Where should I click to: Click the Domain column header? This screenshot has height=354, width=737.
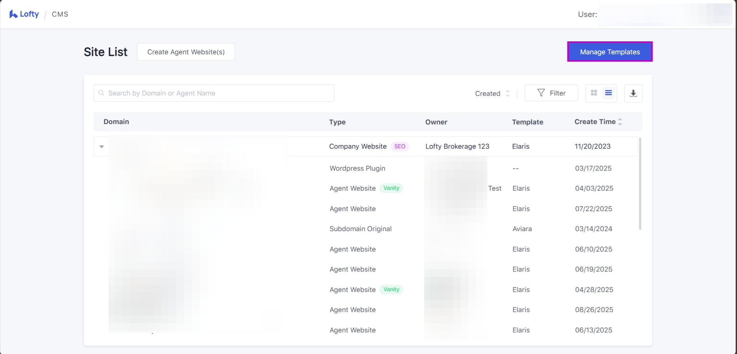tap(116, 122)
